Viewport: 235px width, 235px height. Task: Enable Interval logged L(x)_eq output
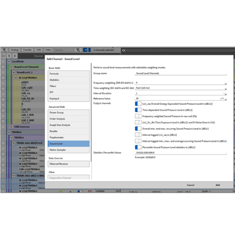[138, 134]
